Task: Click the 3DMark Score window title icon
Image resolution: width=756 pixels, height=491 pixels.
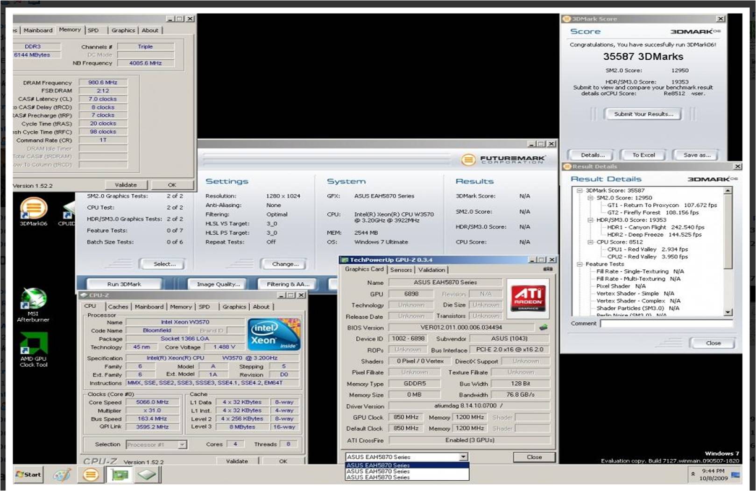Action: (x=567, y=19)
